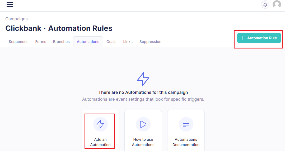Image resolution: width=285 pixels, height=151 pixels.
Task: Click the Clickbank · Automation Rules heading
Action: (x=59, y=28)
